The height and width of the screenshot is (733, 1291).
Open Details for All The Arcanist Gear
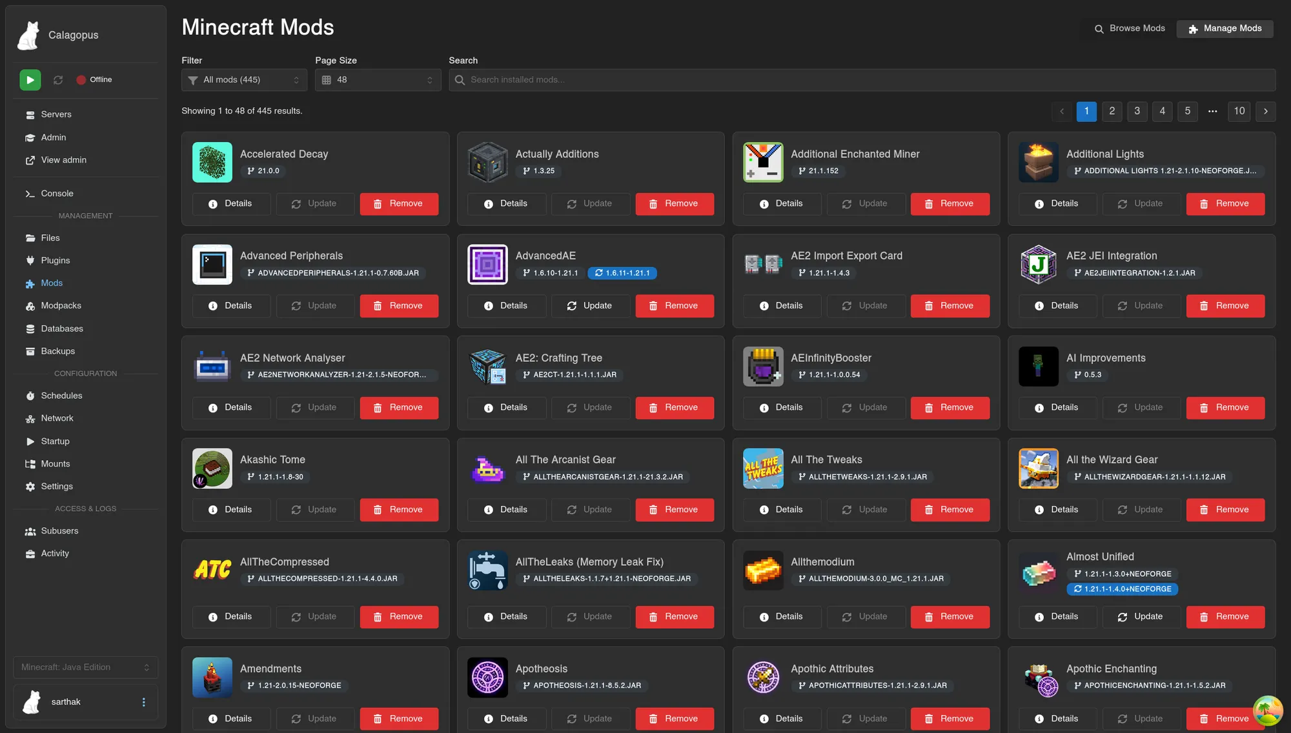(x=507, y=510)
